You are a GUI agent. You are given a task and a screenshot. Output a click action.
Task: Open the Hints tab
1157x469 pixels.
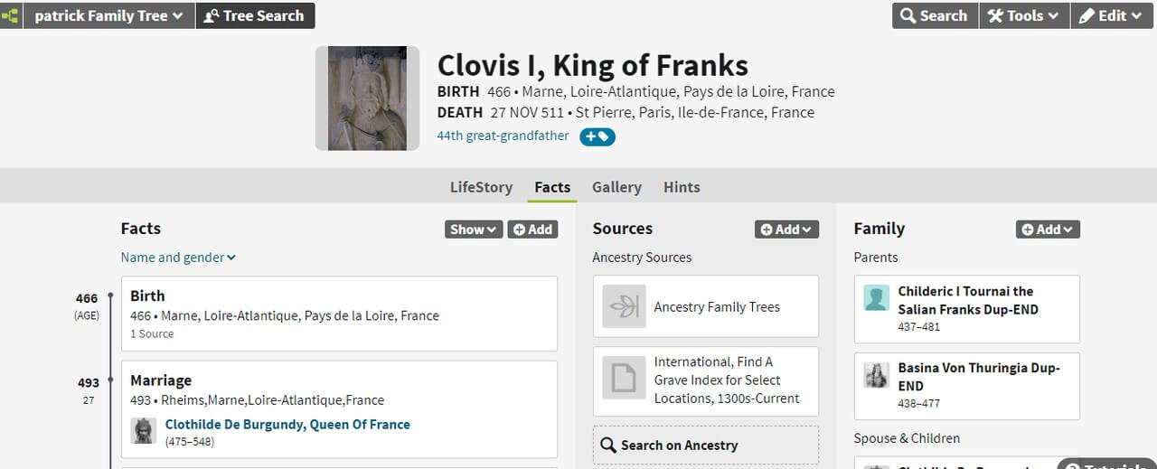[682, 187]
